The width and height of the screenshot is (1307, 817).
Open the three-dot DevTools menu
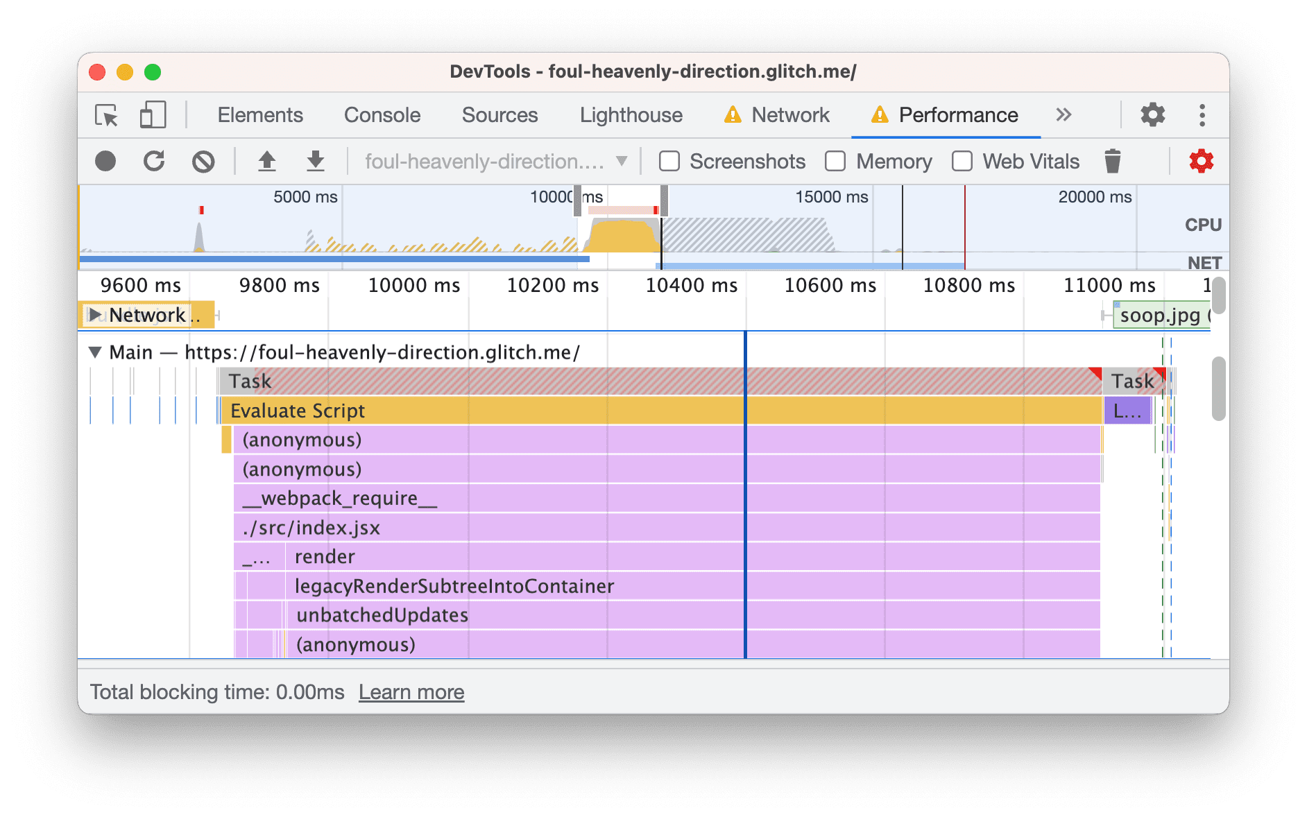(1202, 115)
